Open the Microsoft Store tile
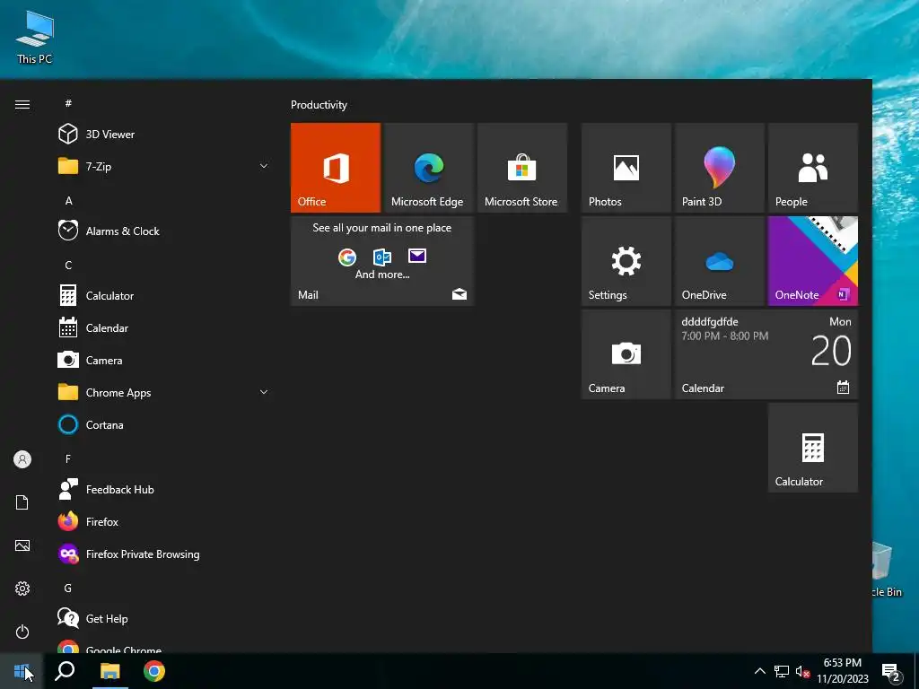 (x=522, y=168)
